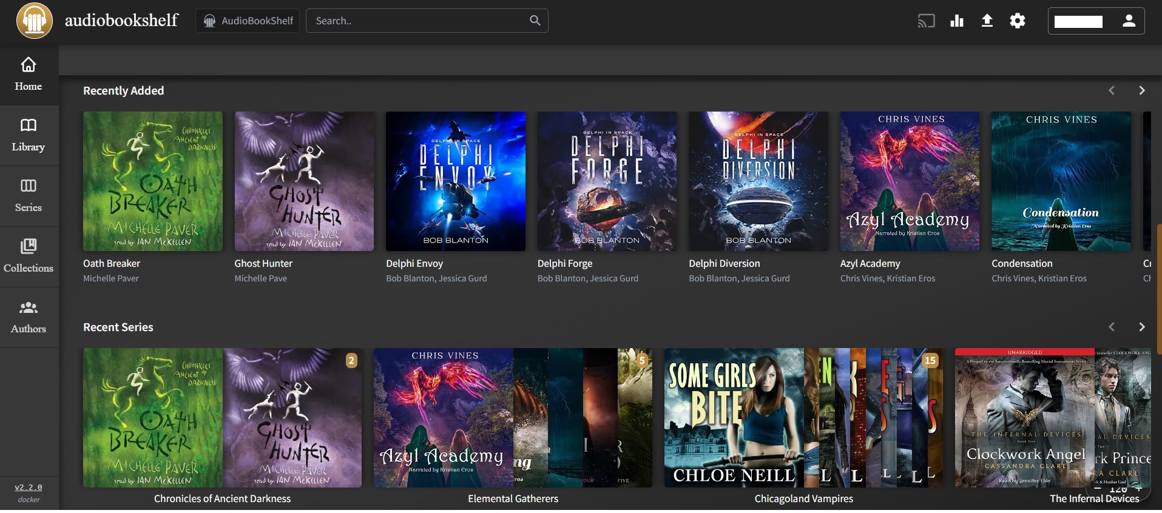Click the Delphi Forge title text

(x=565, y=263)
